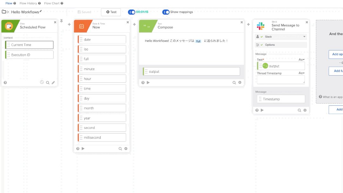
Task: Open the Flow History menu
Action: [28, 3]
